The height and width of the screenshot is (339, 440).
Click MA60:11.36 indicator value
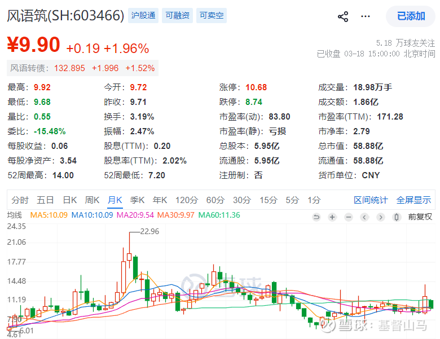[219, 215]
